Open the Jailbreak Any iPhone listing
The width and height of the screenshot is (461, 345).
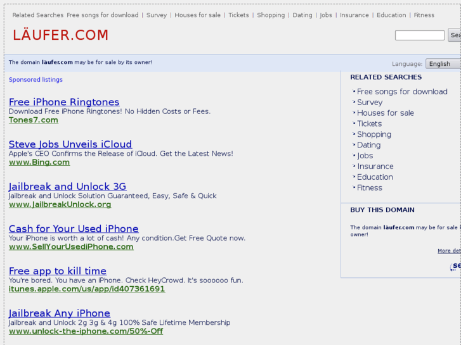(x=60, y=313)
